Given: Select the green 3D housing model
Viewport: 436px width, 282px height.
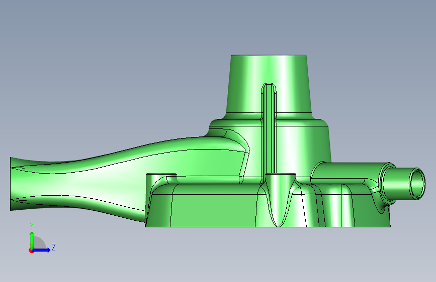Looking at the screenshot, I should (x=218, y=141).
